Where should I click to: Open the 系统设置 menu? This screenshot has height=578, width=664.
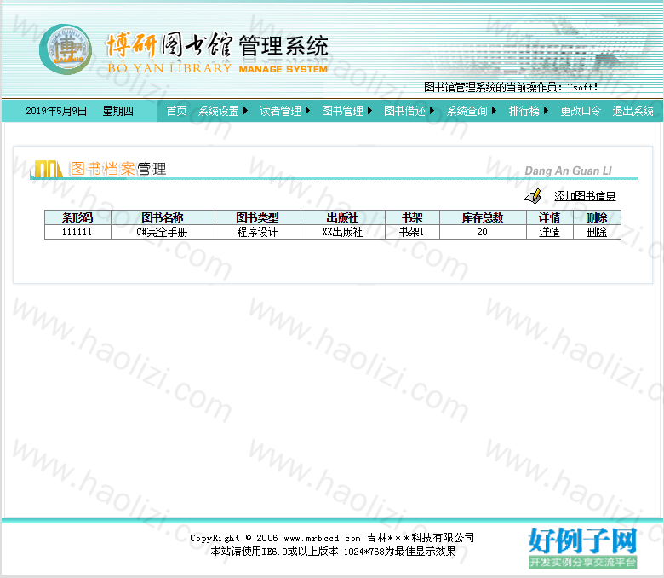(x=219, y=111)
